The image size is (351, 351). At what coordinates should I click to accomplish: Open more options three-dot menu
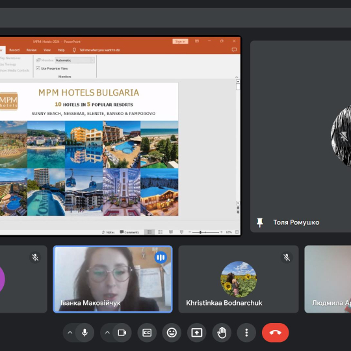pyautogui.click(x=246, y=333)
